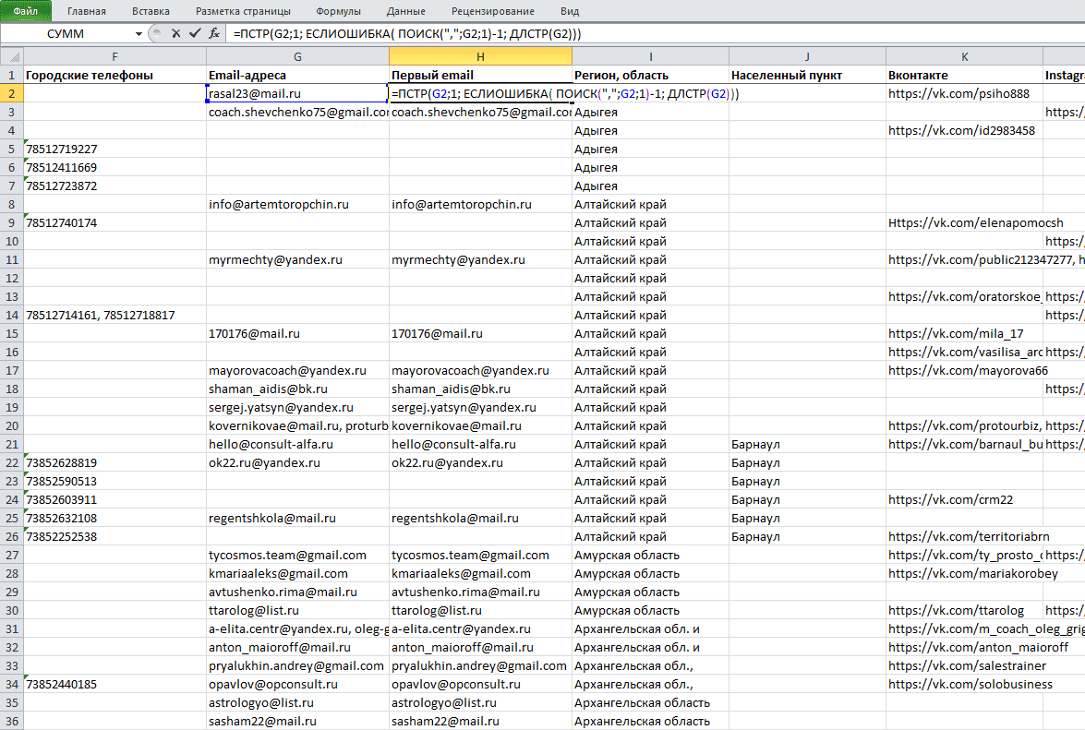Image resolution: width=1085 pixels, height=730 pixels.
Task: Click header cell Первый email
Action: [x=480, y=76]
